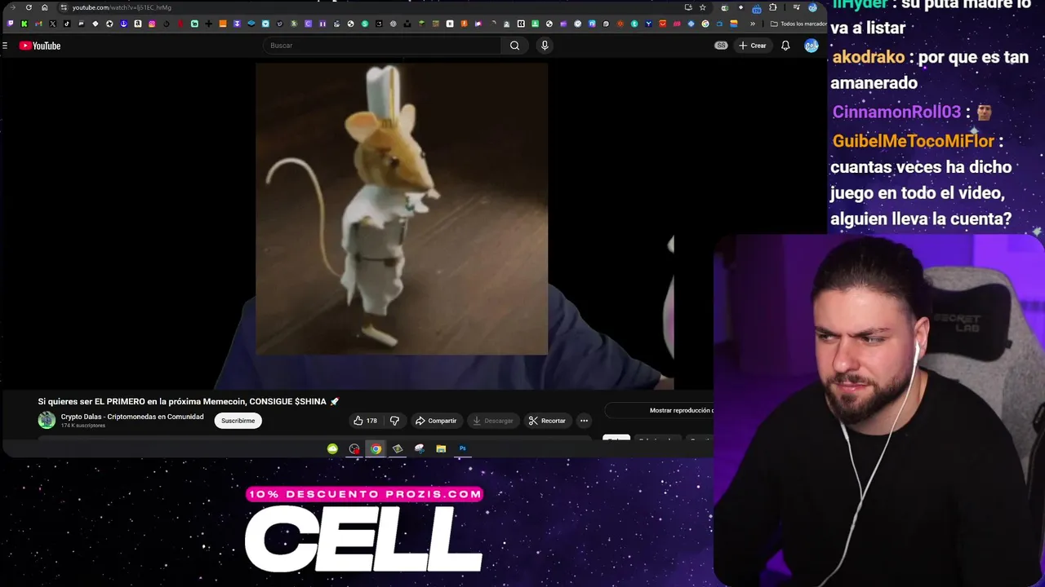Open Photoshop in the taskbar
The image size is (1045, 587).
[x=462, y=448]
